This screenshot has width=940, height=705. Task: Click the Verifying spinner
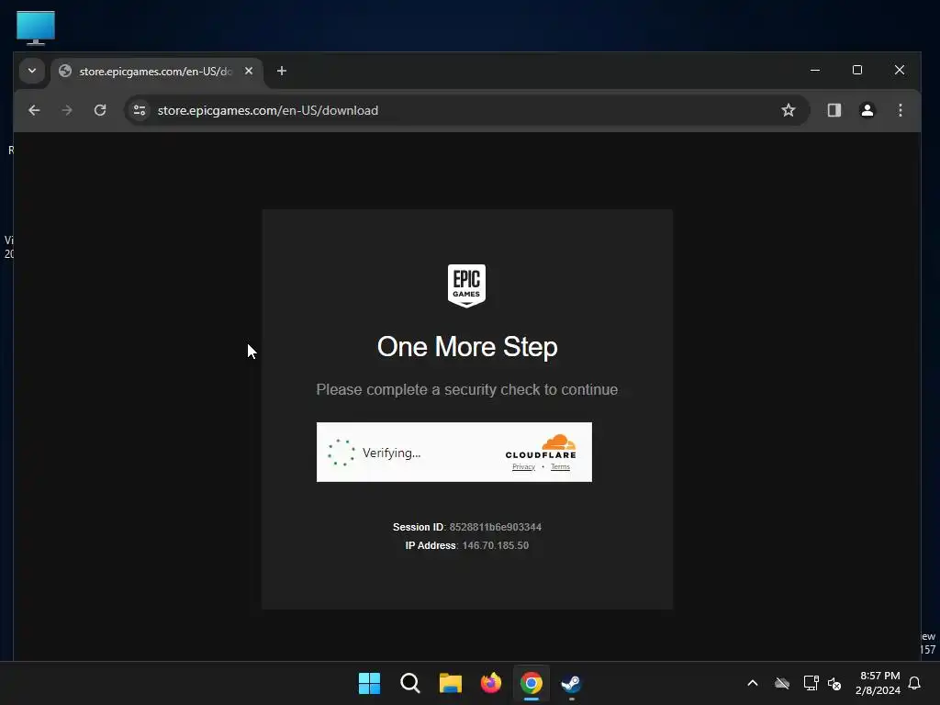pyautogui.click(x=341, y=453)
